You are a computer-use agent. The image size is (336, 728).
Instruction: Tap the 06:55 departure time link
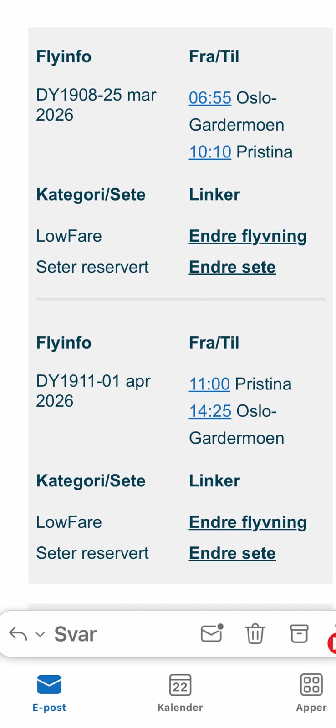point(210,98)
